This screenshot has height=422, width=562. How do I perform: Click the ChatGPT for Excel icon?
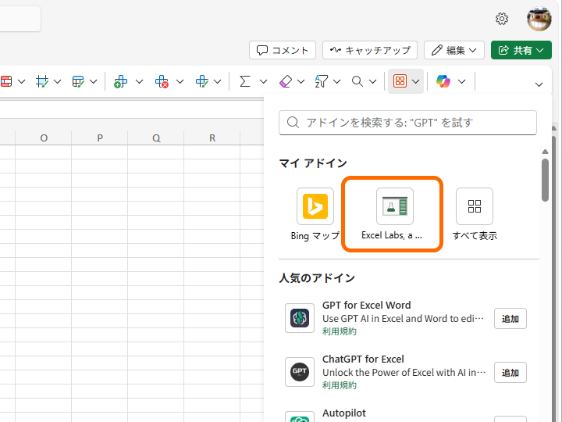click(300, 372)
